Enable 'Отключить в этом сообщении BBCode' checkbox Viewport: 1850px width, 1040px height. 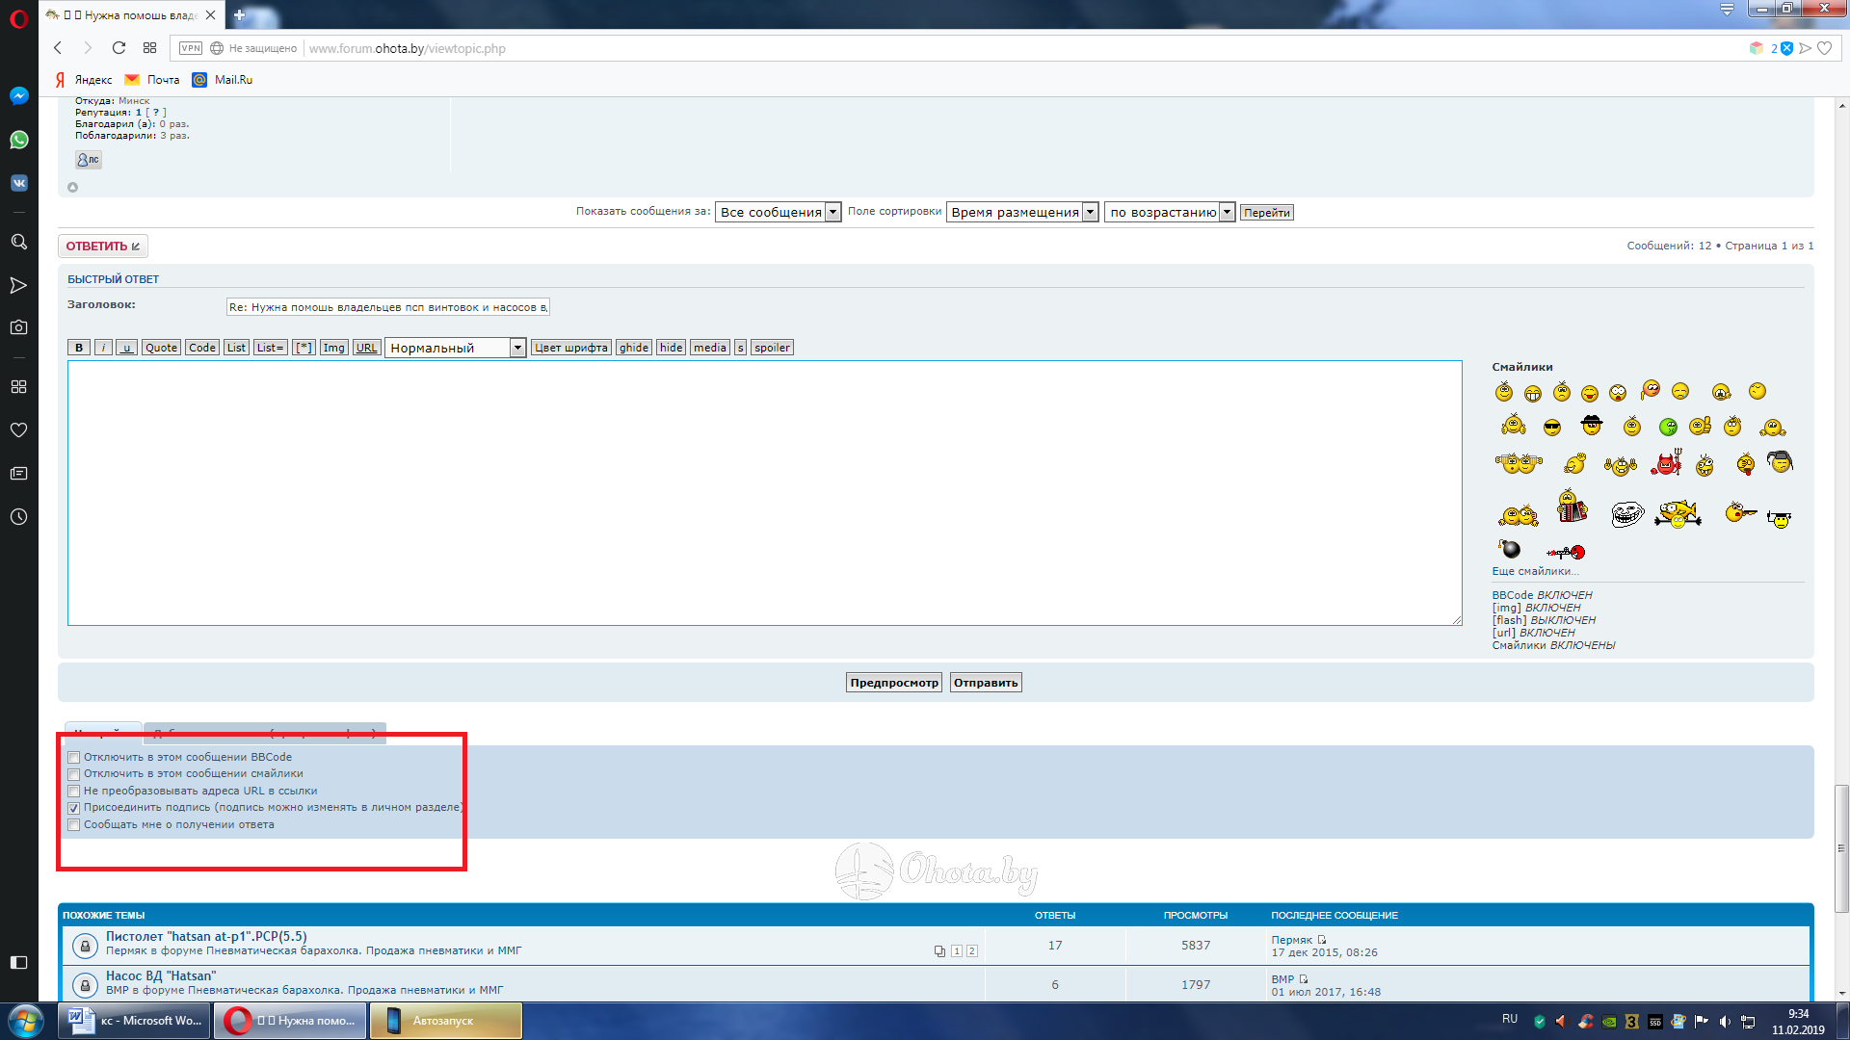tap(74, 758)
